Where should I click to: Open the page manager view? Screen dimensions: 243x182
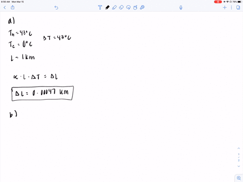tap(238, 8)
